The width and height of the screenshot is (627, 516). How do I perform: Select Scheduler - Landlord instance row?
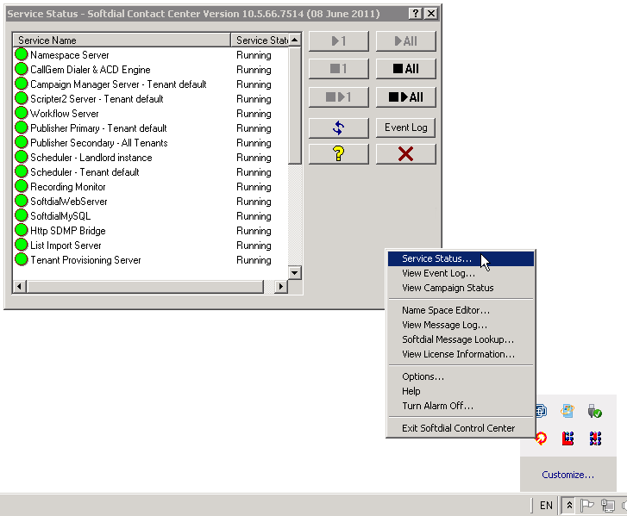point(151,158)
